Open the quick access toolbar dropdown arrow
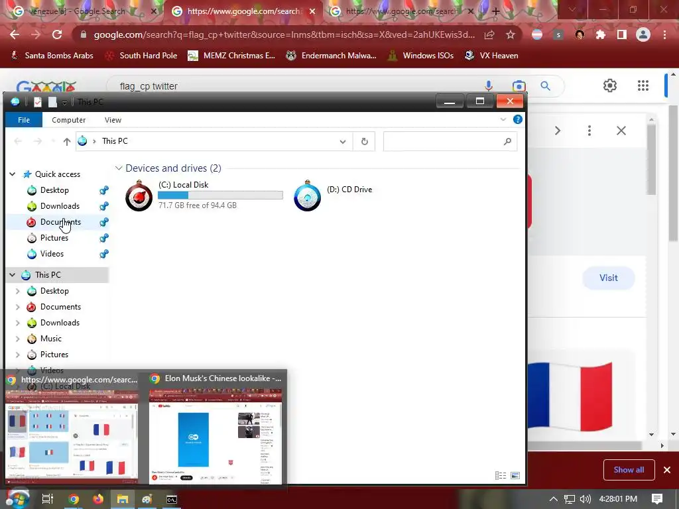The height and width of the screenshot is (509, 679). [64, 102]
